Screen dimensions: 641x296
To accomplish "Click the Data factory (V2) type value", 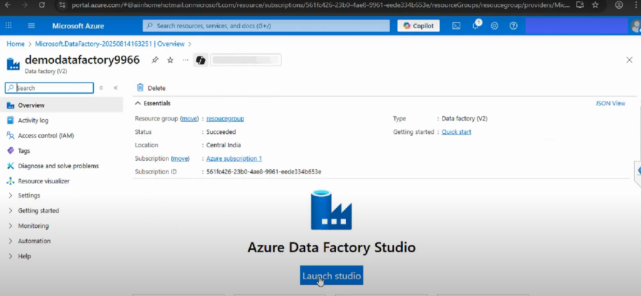I will coord(464,118).
